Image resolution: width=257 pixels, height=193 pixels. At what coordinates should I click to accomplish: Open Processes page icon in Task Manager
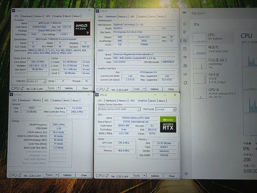tap(185, 32)
